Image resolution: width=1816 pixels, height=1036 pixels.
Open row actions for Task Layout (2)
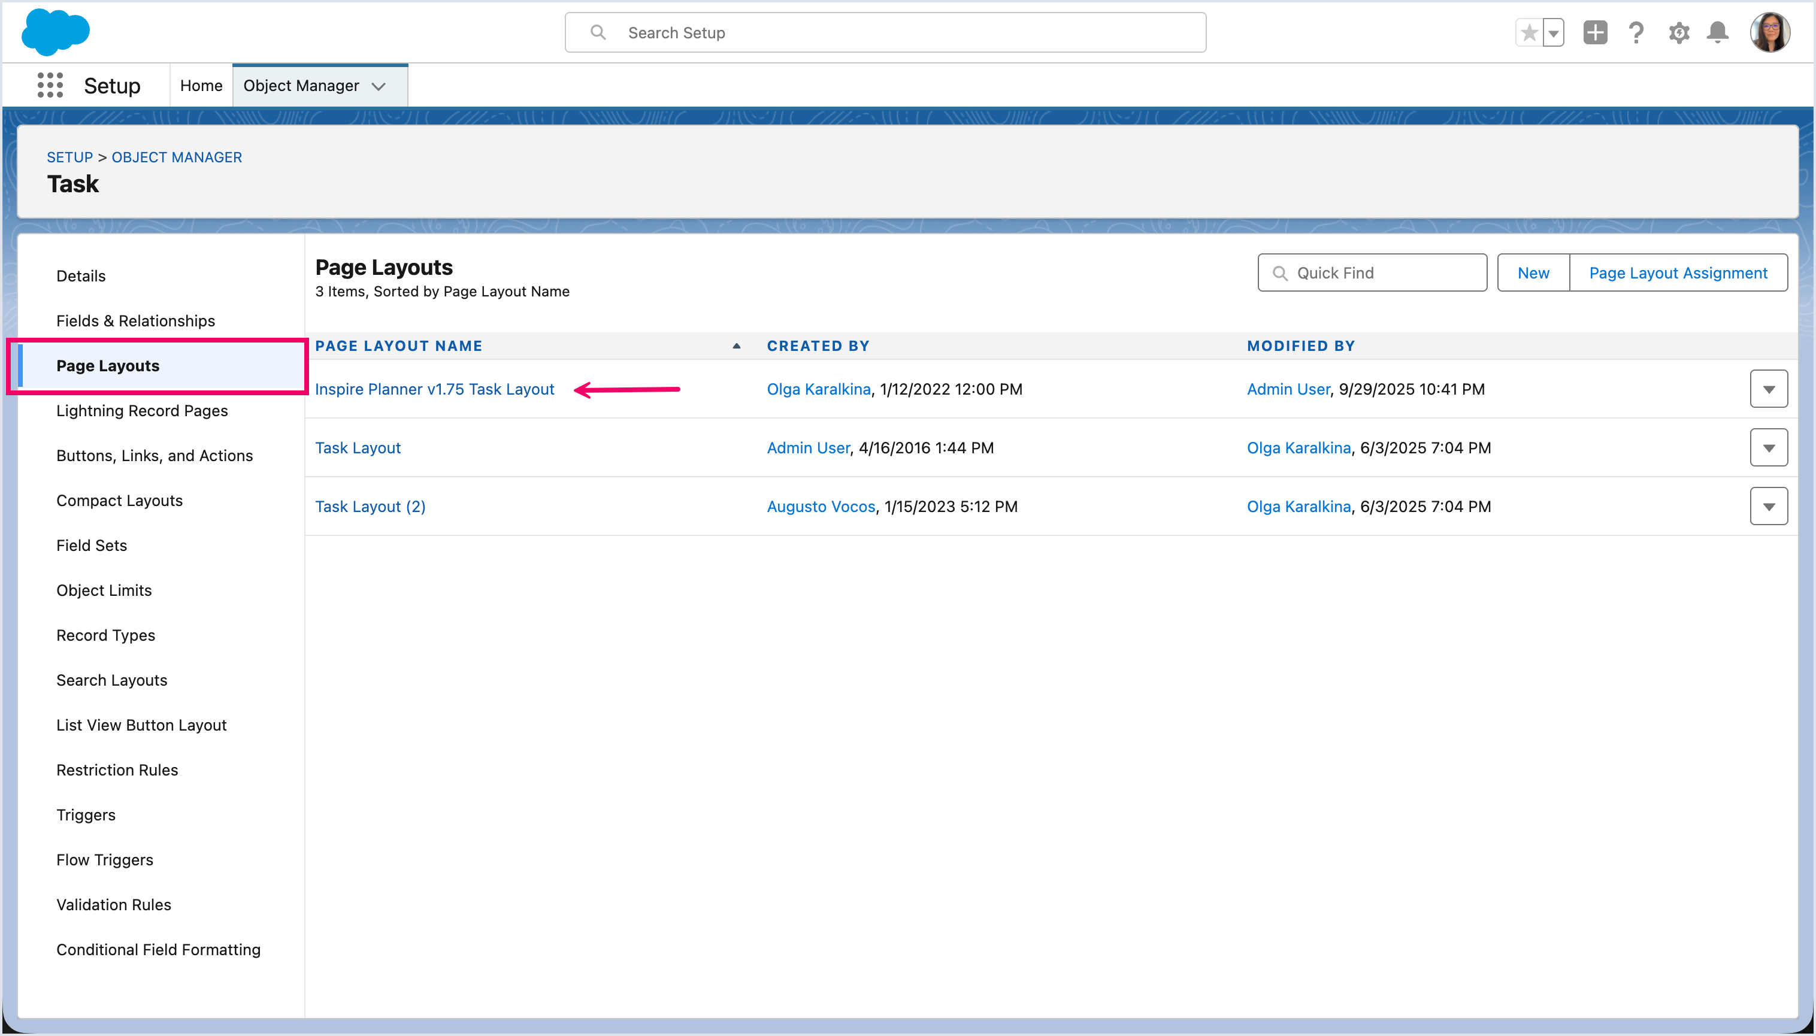pos(1768,507)
